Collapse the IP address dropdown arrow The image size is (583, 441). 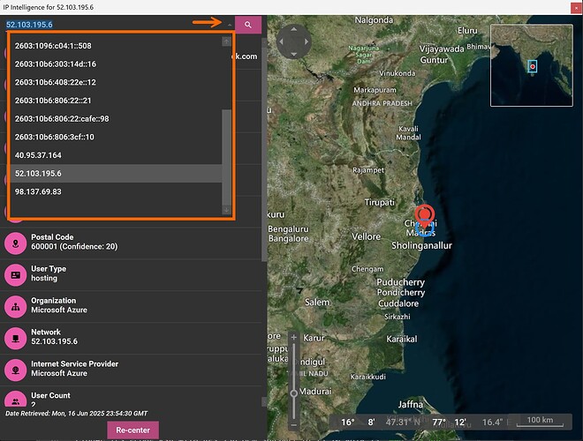tap(229, 26)
